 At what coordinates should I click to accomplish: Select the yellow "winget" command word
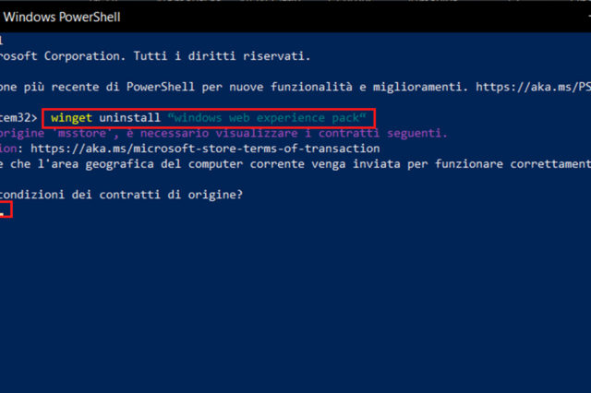pos(73,118)
